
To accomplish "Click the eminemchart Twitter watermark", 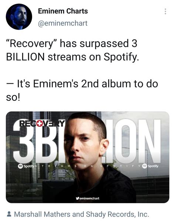I will coord(87,198).
